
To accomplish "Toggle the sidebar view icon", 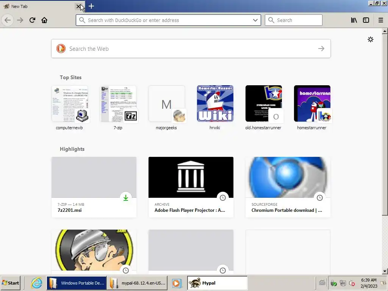I will (x=366, y=20).
